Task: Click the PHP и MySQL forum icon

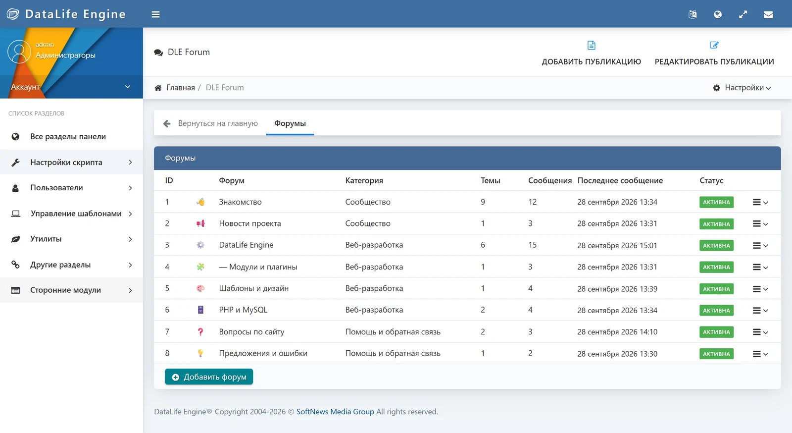Action: [200, 310]
